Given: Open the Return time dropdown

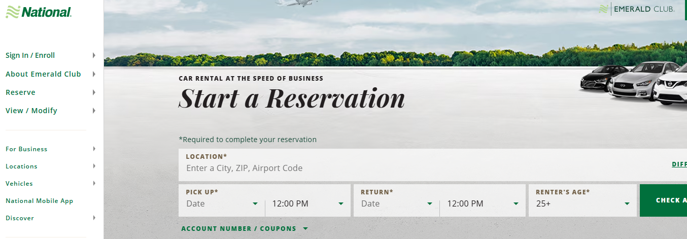Looking at the screenshot, I should click(483, 204).
